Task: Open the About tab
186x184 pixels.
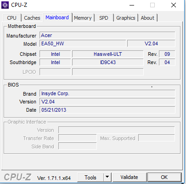Action: click(x=147, y=18)
